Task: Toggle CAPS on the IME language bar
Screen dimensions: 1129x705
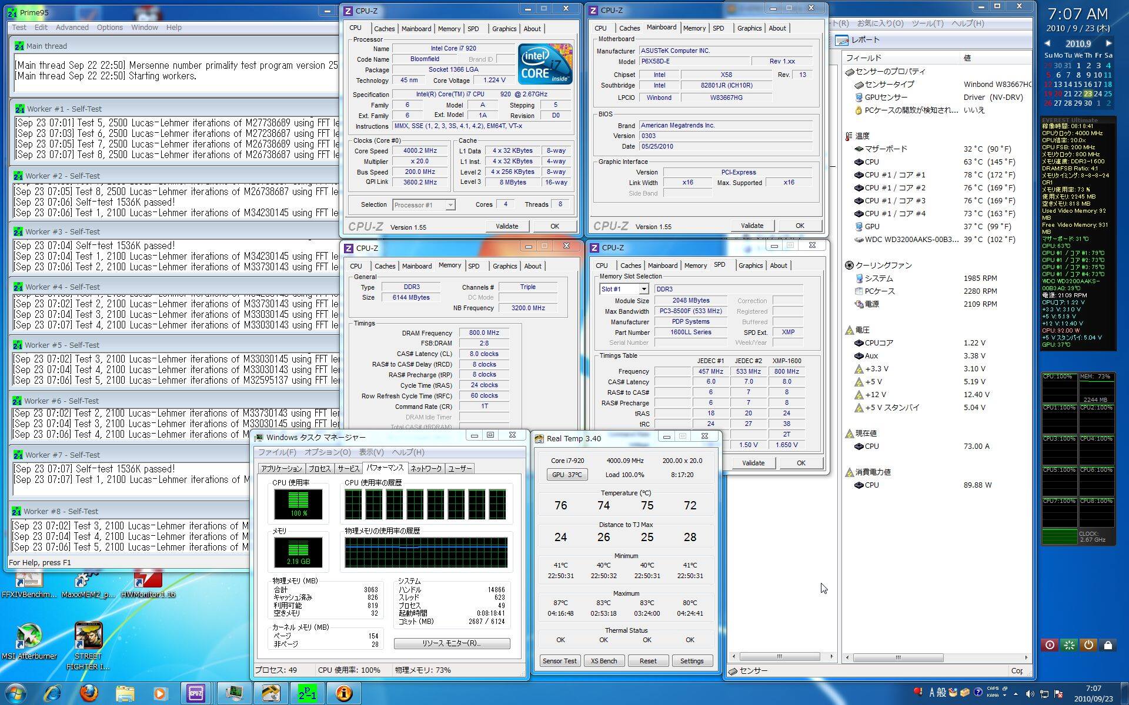Action: click(993, 689)
